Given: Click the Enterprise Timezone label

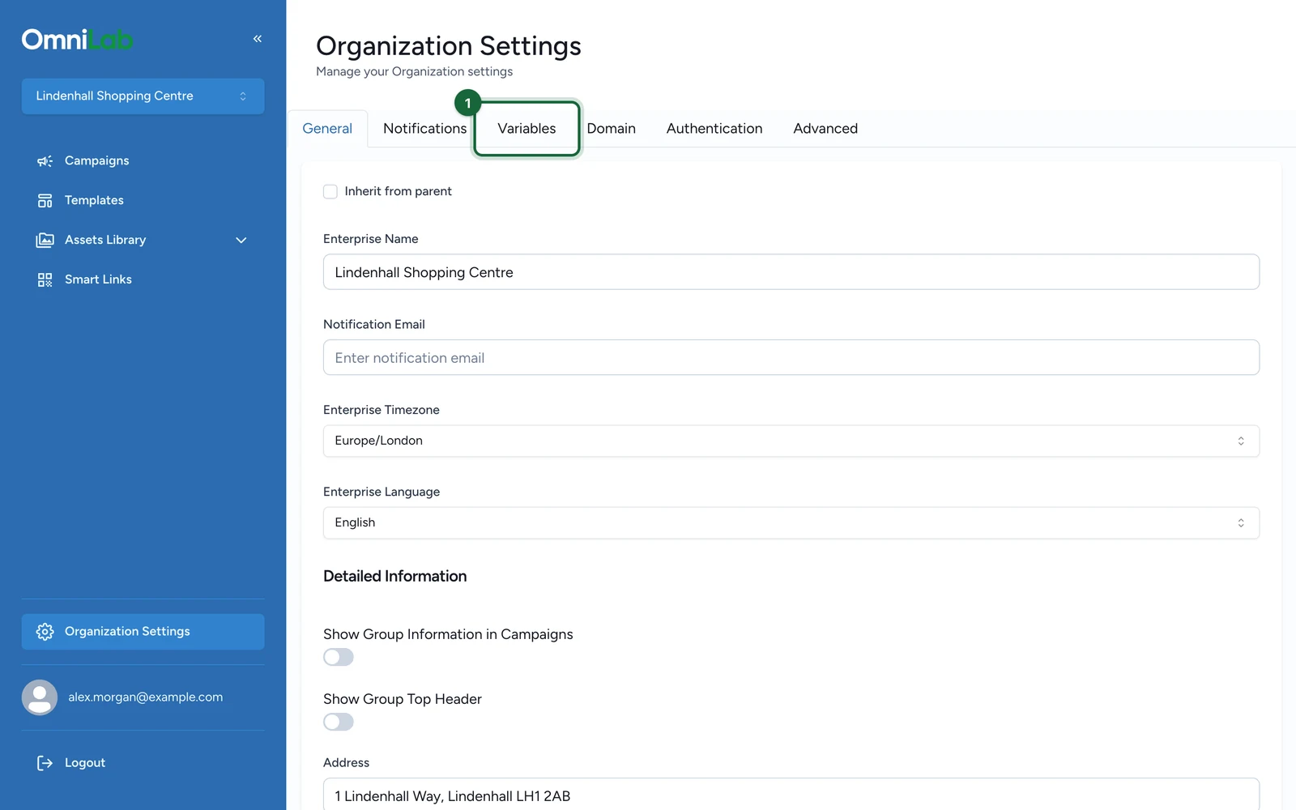Looking at the screenshot, I should (x=382, y=411).
